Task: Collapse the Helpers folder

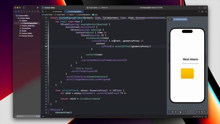Action: click(18, 21)
